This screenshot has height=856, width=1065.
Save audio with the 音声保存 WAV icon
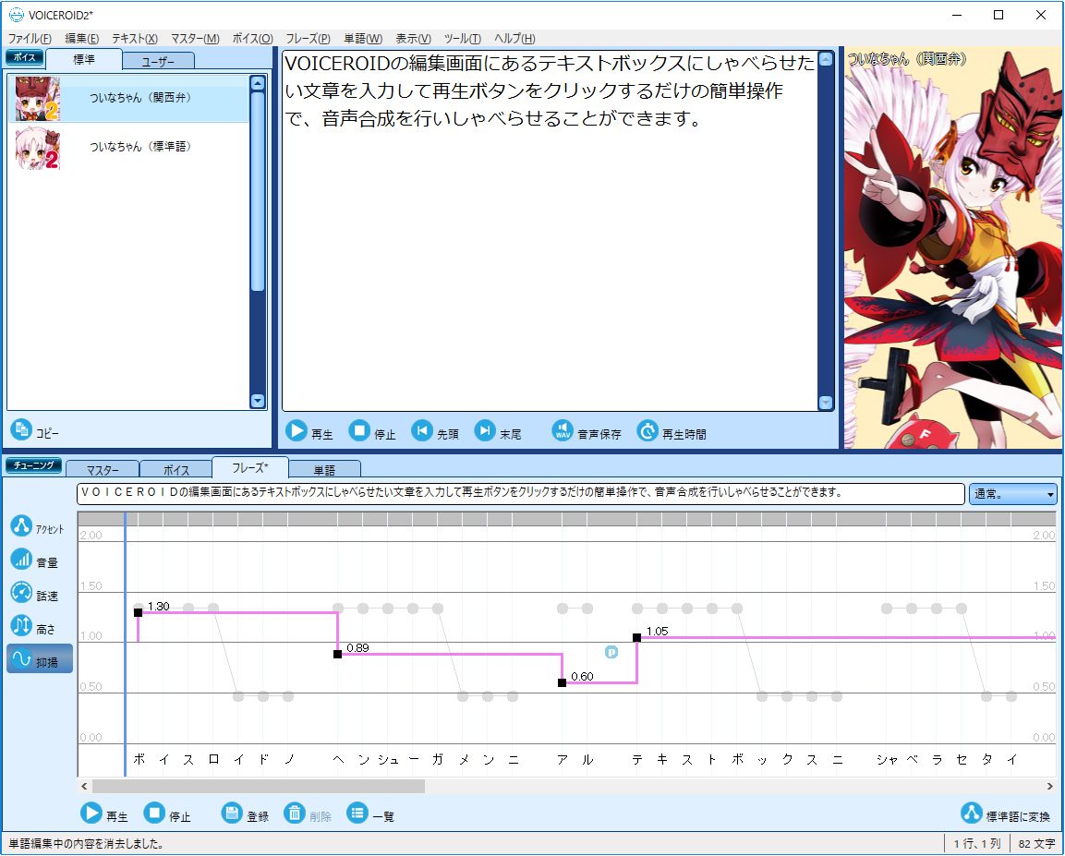point(563,430)
